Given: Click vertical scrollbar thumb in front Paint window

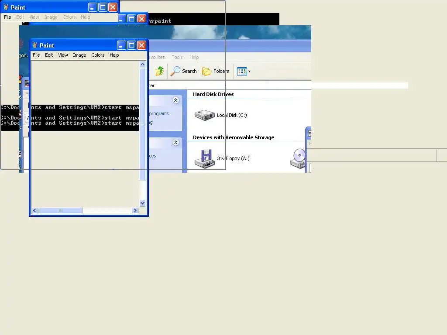Looking at the screenshot, I should pos(143,124).
